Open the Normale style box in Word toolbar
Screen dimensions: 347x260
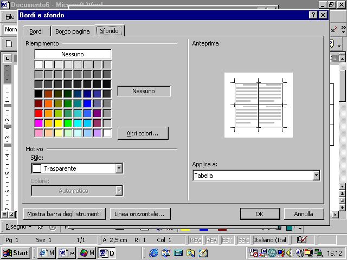[x=11, y=29]
